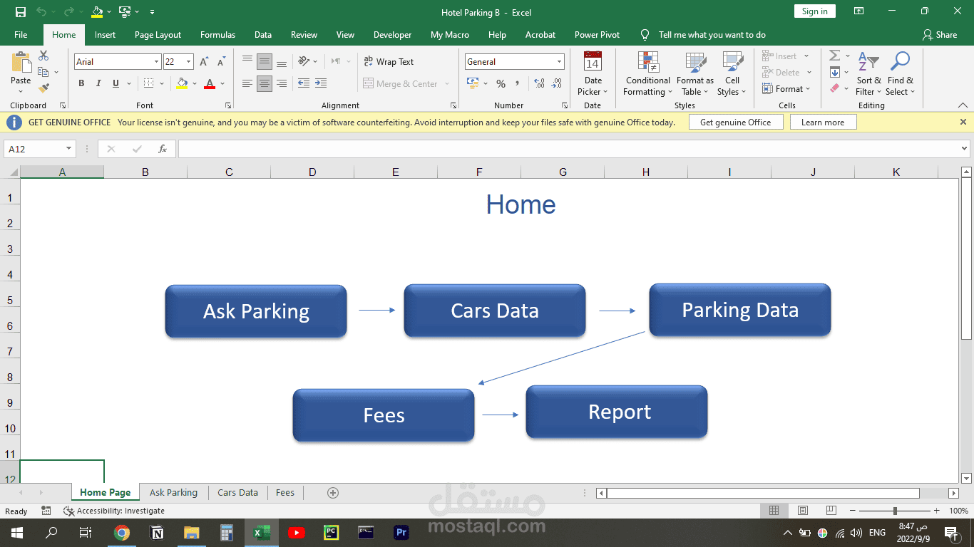Click the Find & Select magnifier icon

pyautogui.click(x=900, y=62)
